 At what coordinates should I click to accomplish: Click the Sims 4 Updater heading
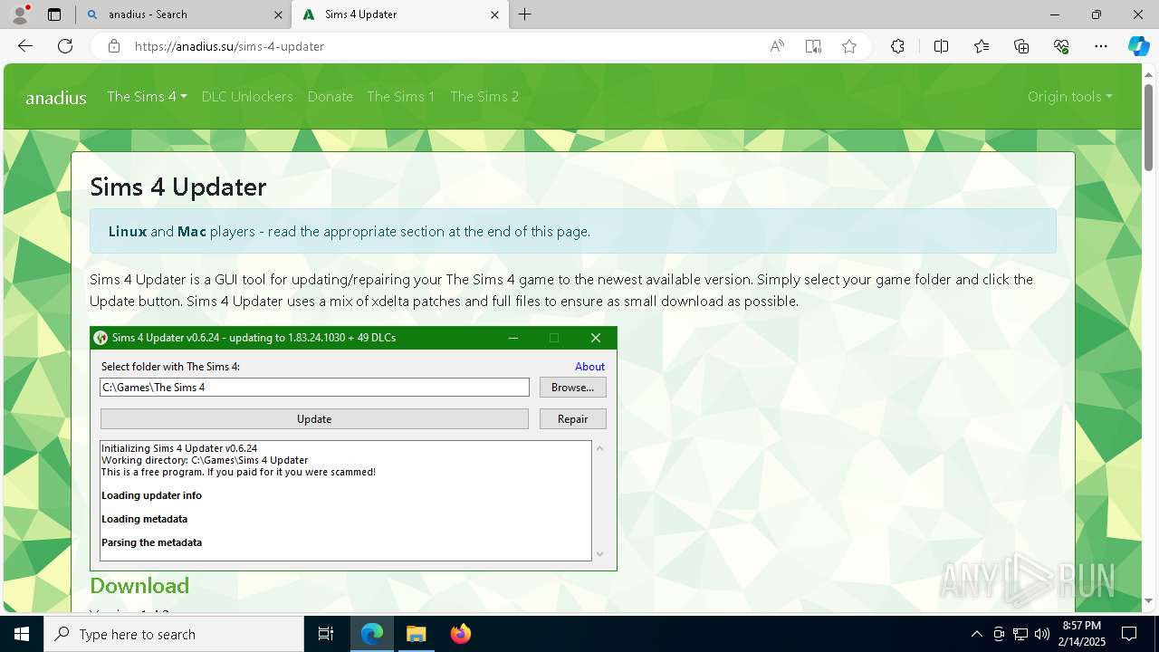click(x=178, y=187)
